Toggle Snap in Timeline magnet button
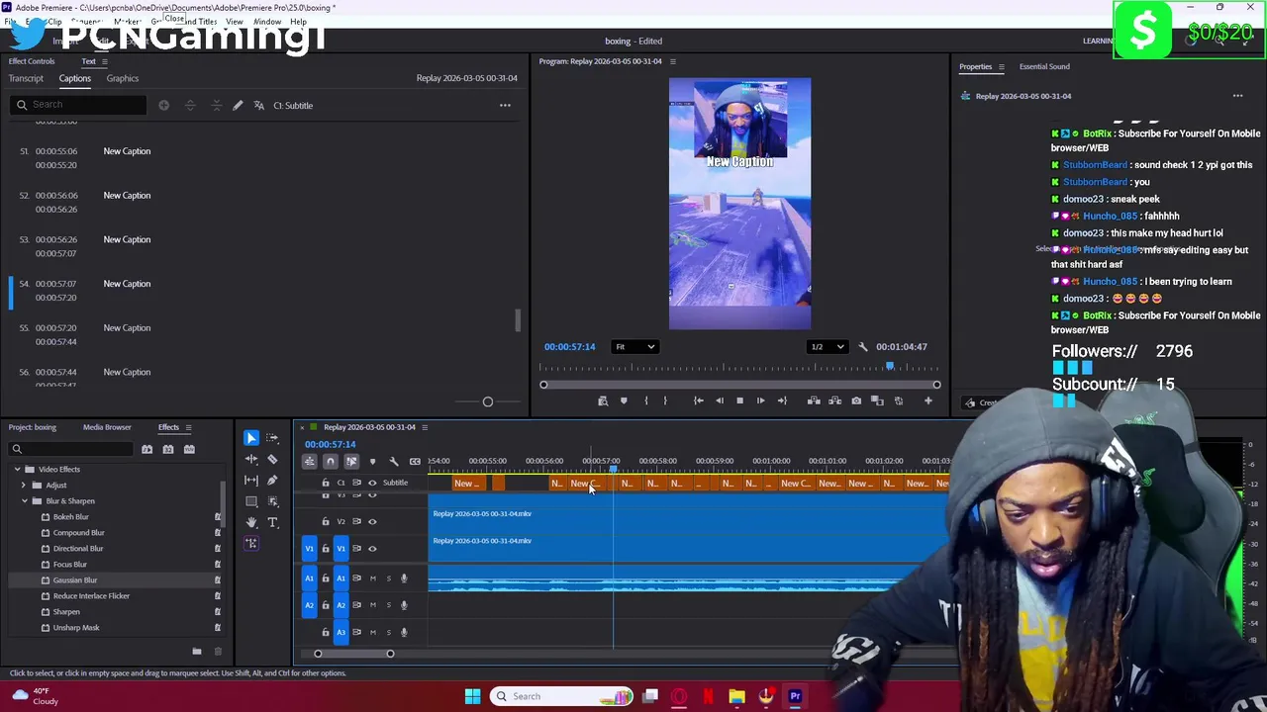This screenshot has height=712, width=1267. (x=331, y=462)
